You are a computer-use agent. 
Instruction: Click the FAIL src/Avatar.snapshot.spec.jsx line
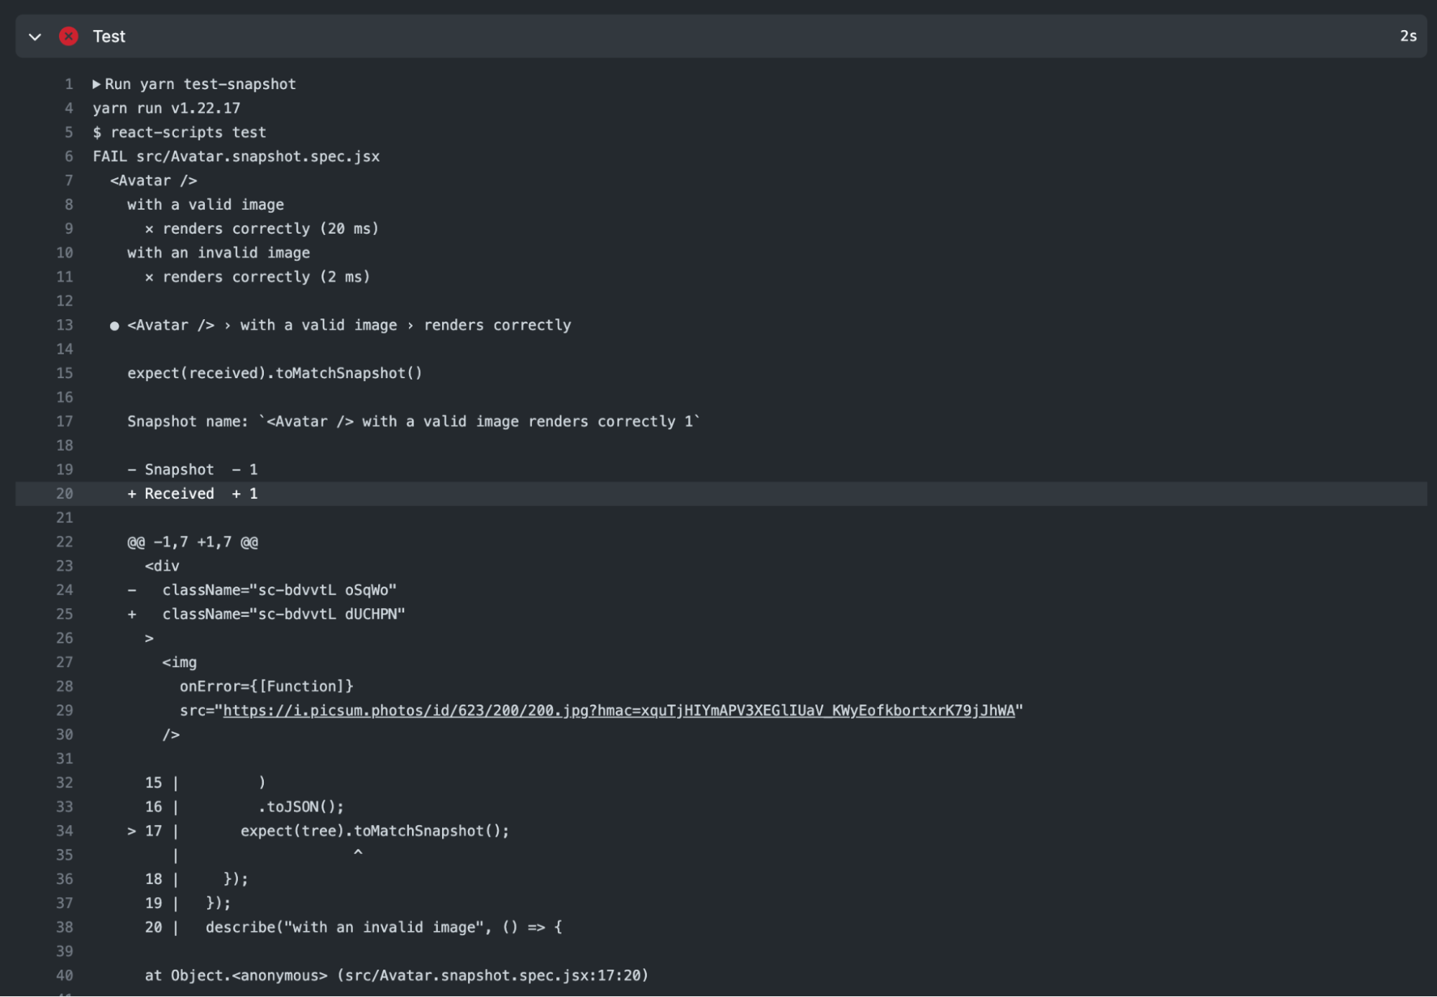point(236,157)
